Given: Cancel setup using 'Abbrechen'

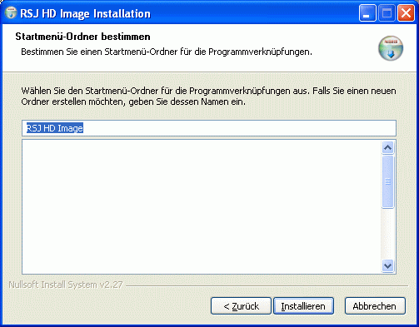Looking at the screenshot, I should pos(375,306).
